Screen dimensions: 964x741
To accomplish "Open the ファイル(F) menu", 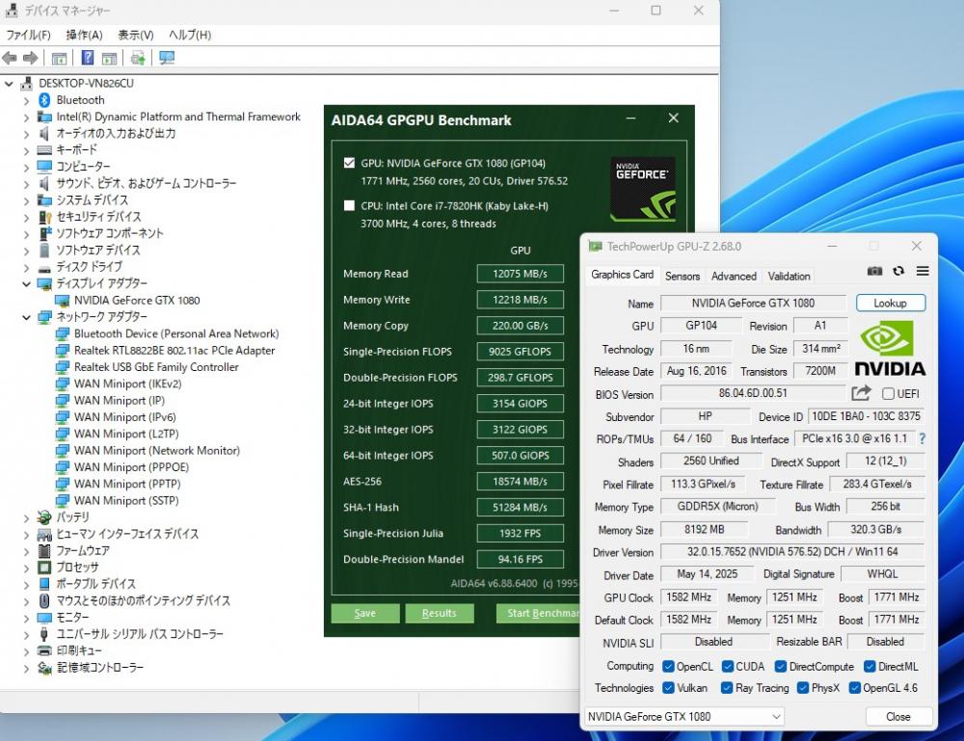I will (x=28, y=35).
